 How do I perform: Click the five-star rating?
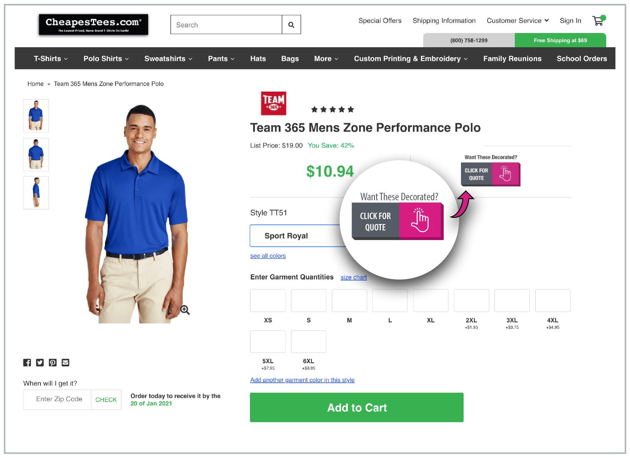332,109
